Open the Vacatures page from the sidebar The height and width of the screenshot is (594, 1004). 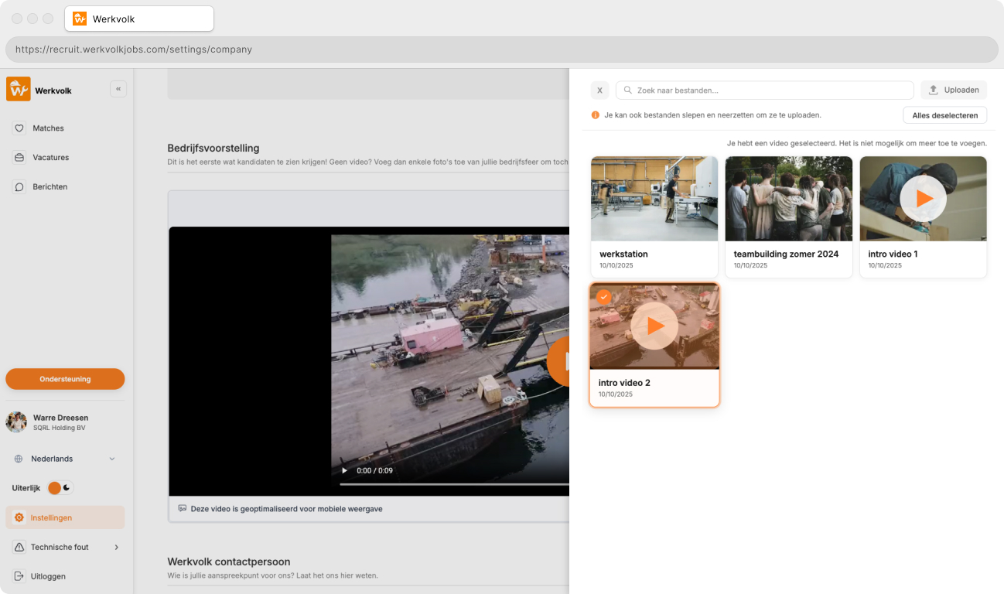[18, 157]
